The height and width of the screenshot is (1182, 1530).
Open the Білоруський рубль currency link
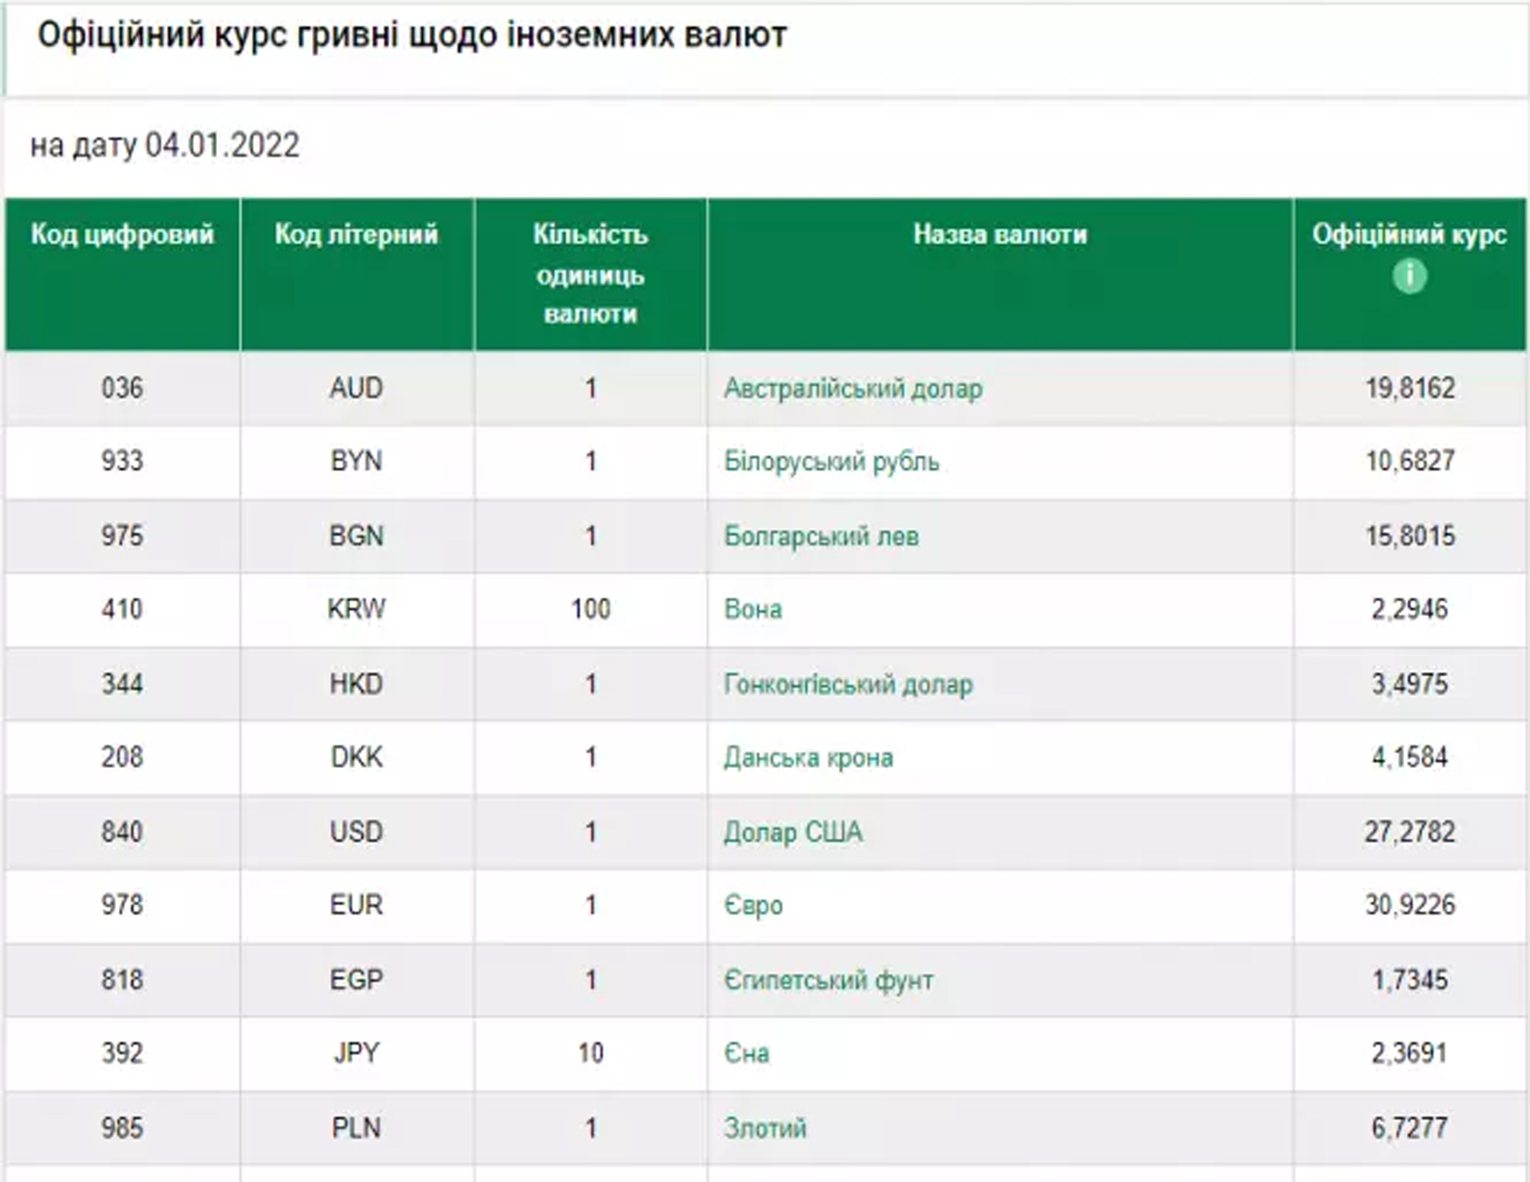coord(831,462)
